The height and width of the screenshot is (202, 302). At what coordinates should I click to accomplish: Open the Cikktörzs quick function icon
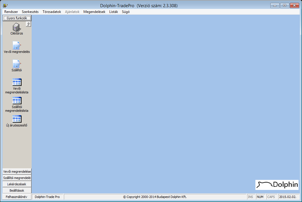tap(16, 27)
